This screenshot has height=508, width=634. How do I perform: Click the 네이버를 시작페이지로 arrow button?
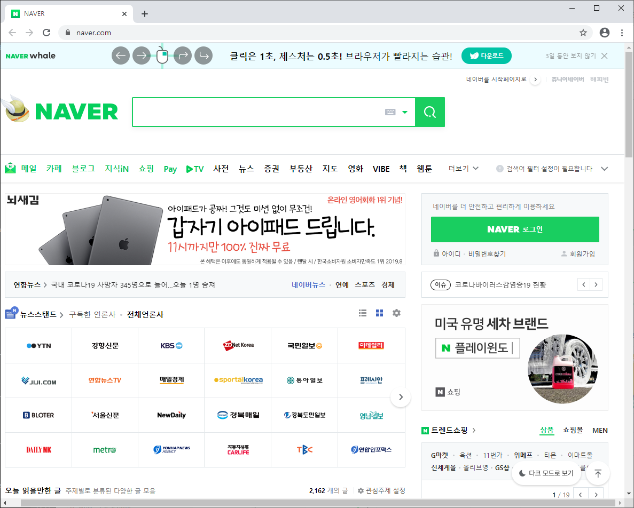pyautogui.click(x=535, y=80)
